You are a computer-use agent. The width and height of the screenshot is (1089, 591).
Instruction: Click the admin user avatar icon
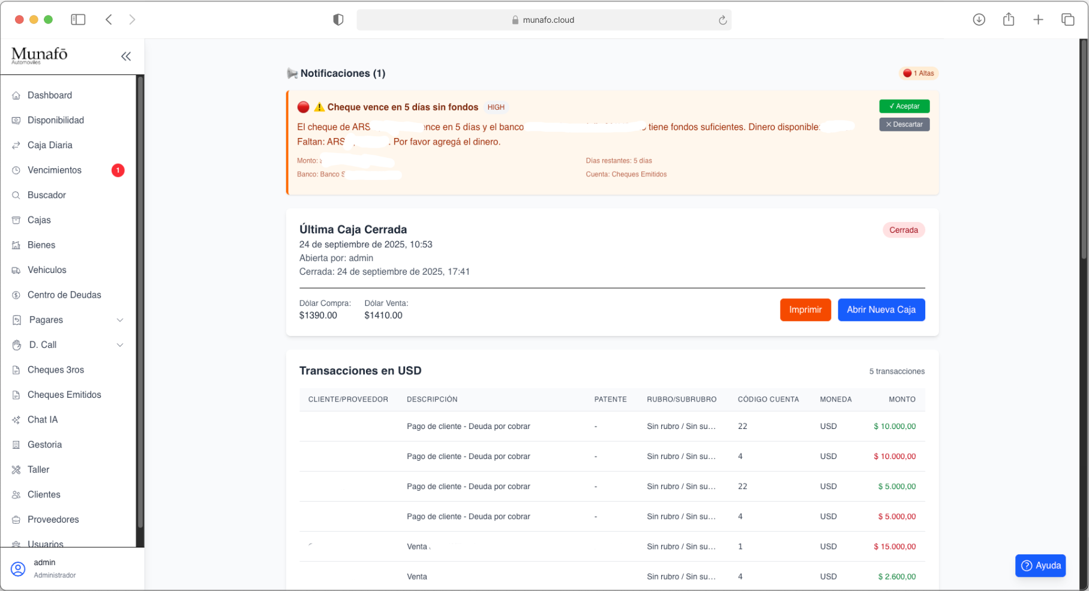coord(18,569)
